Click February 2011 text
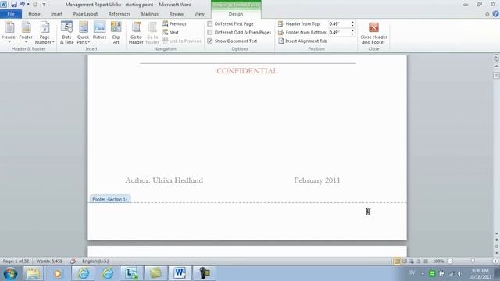This screenshot has width=500, height=281. click(317, 180)
